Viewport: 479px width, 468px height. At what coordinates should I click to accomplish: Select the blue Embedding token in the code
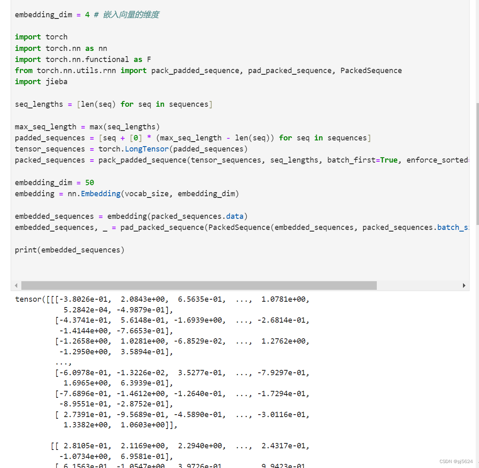[x=101, y=193]
